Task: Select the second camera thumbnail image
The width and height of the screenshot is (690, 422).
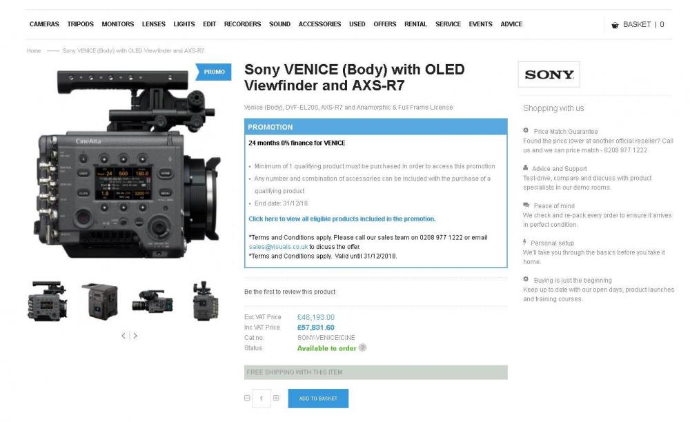Action: 99,301
